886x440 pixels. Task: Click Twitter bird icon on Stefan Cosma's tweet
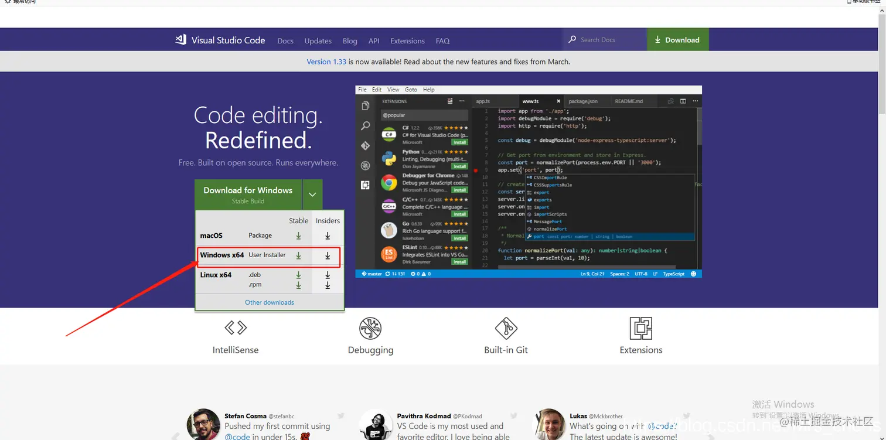pyautogui.click(x=341, y=416)
